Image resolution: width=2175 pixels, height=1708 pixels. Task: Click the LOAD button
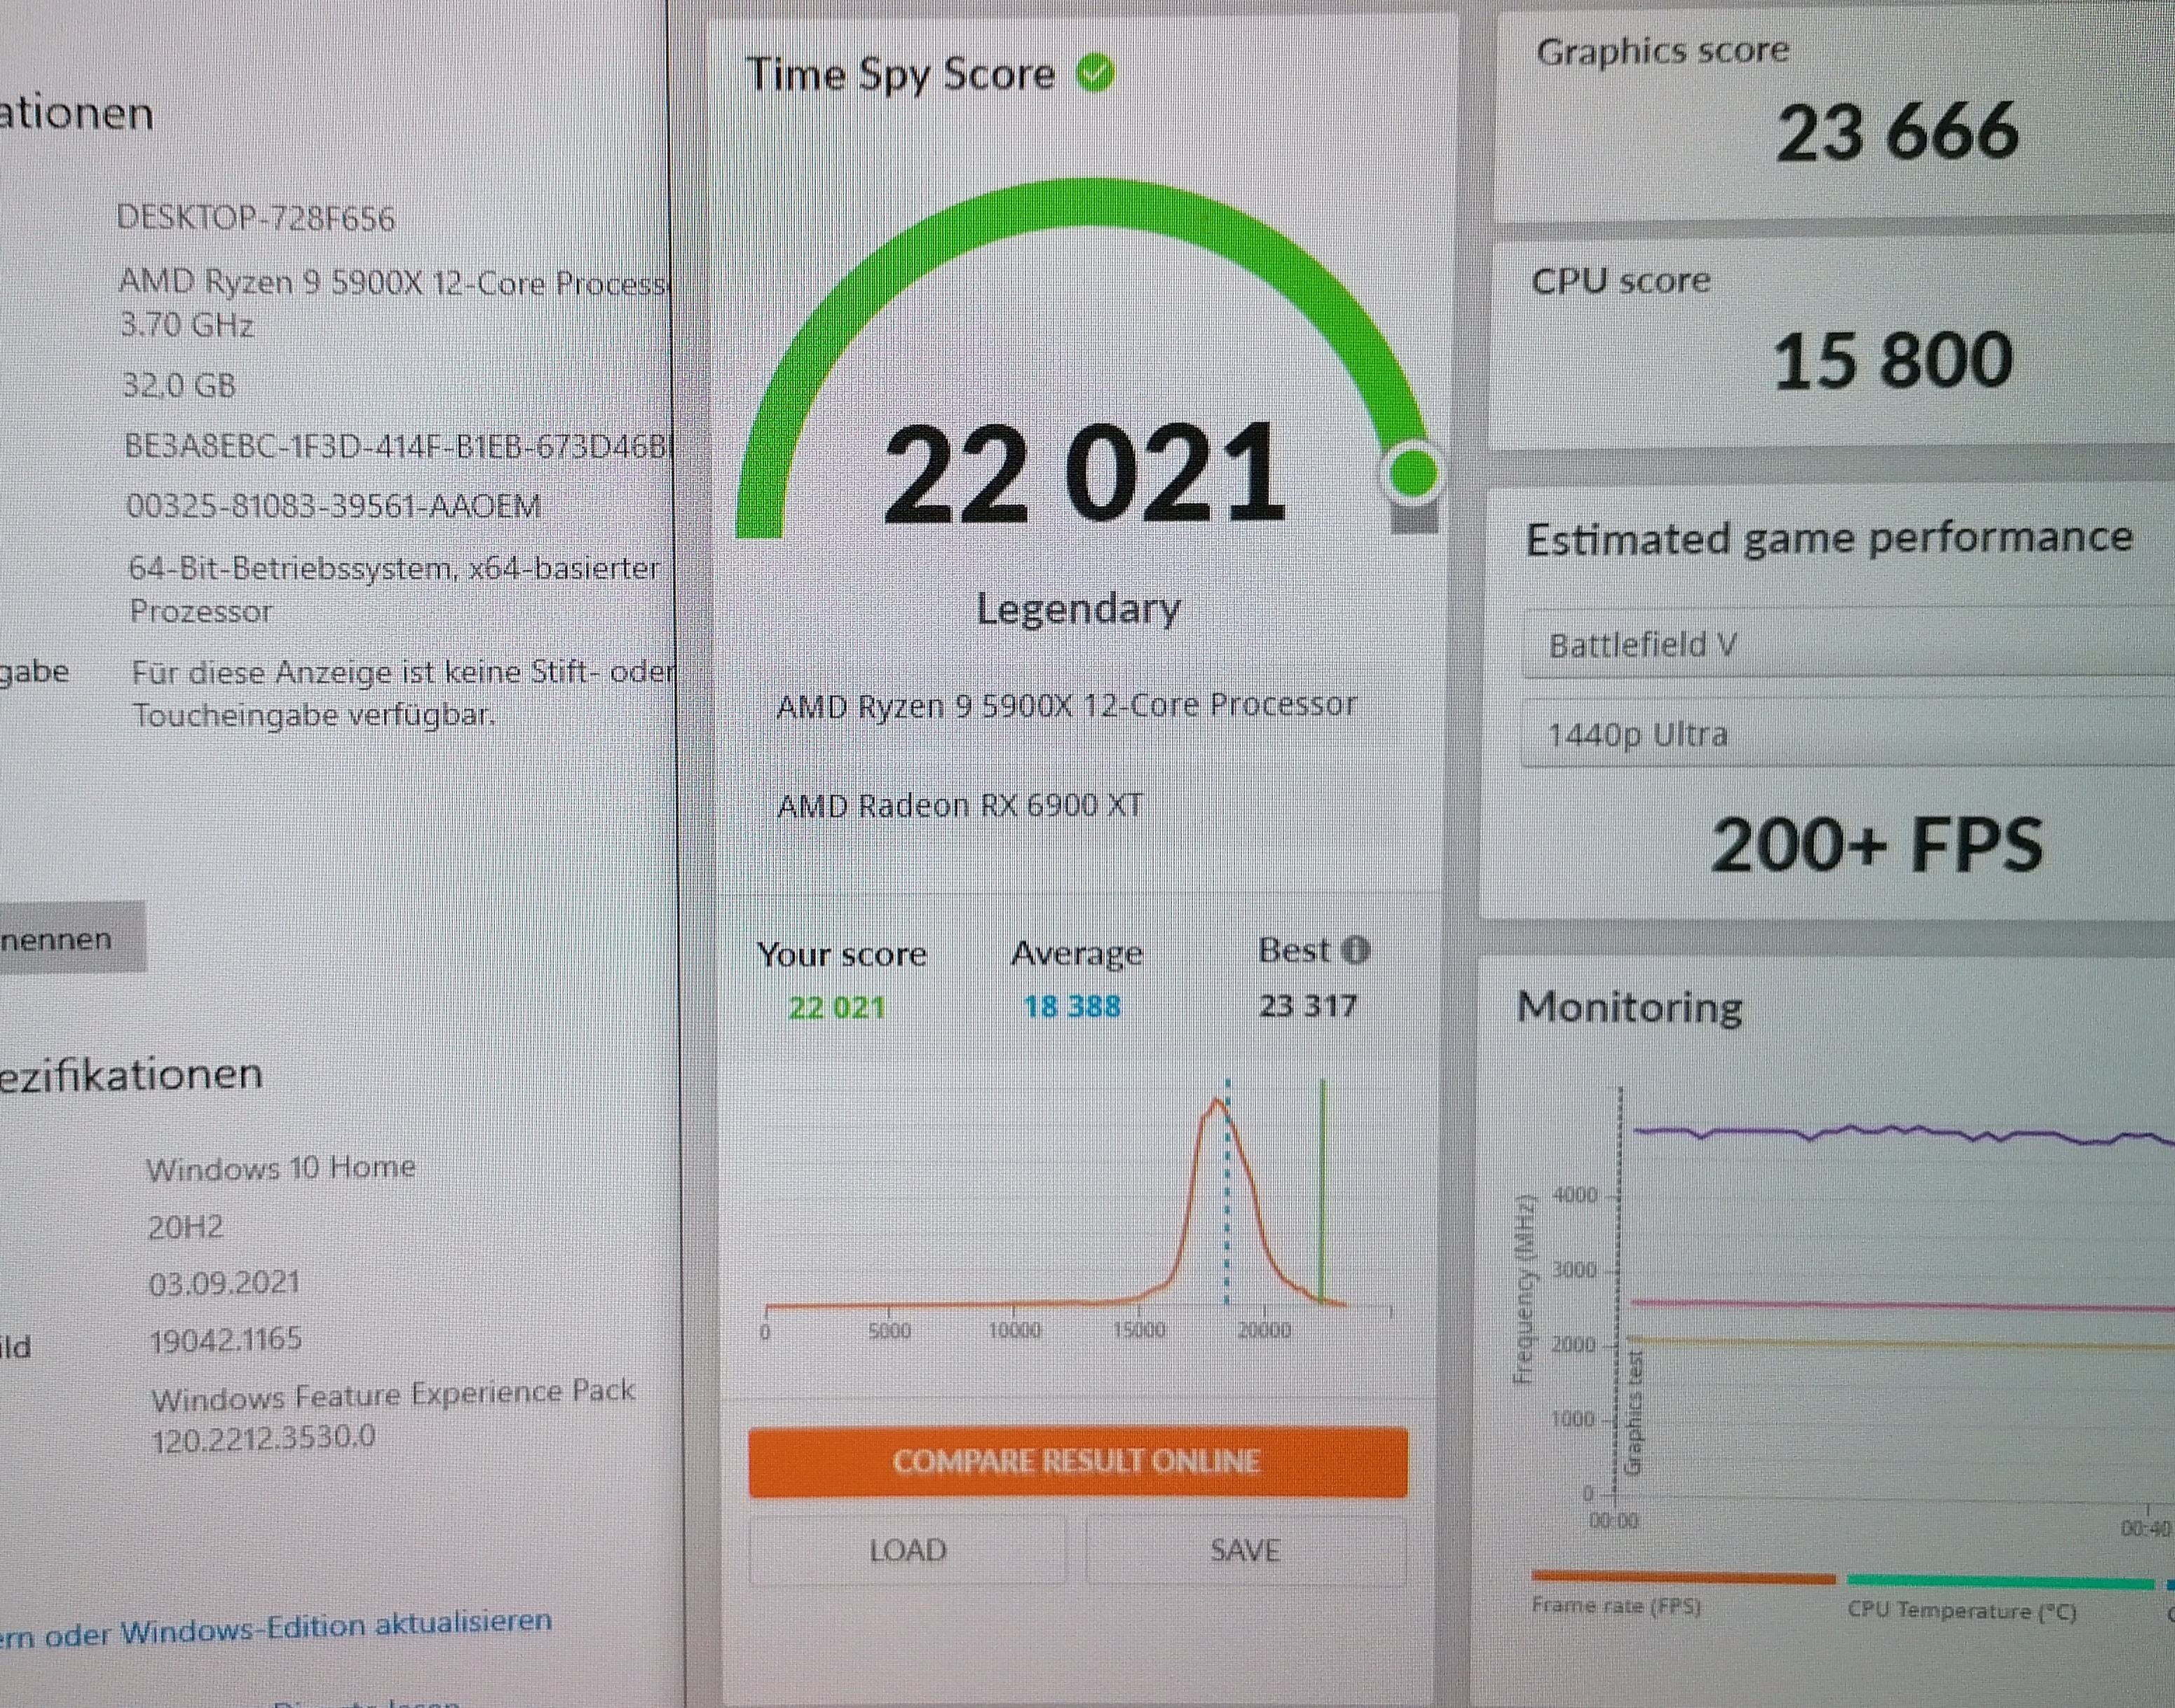tap(907, 1550)
